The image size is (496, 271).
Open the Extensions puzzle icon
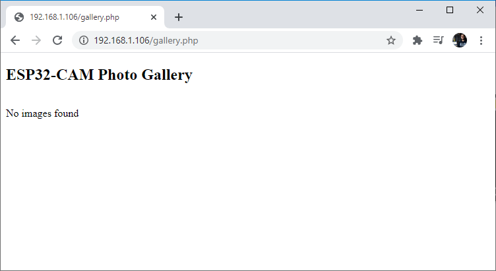point(417,40)
